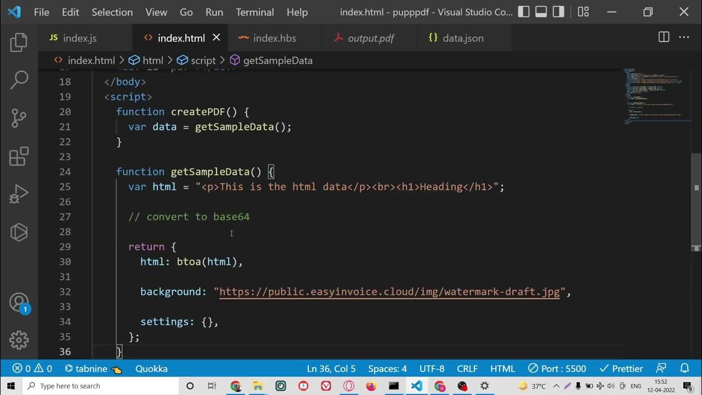The width and height of the screenshot is (702, 395).
Task: Click the Windows taskbar search box
Action: 101,386
